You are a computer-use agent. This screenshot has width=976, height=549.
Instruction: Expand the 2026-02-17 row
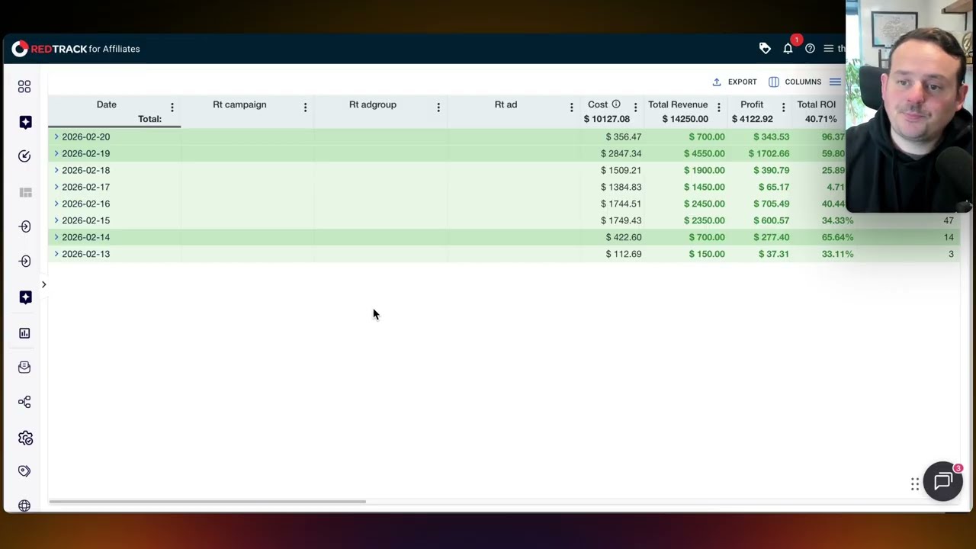pos(56,187)
